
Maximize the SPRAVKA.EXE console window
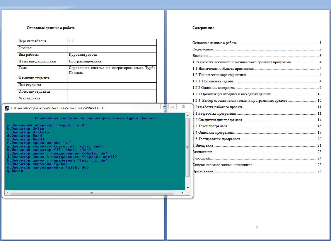tap(173, 107)
